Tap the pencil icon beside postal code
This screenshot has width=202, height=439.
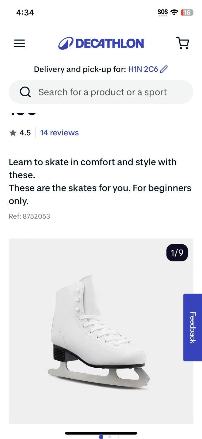[164, 70]
